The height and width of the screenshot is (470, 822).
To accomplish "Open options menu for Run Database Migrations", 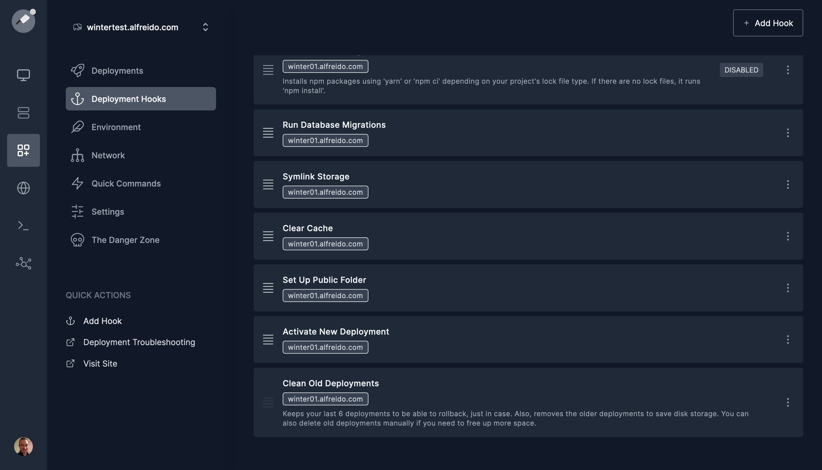I will (x=787, y=133).
